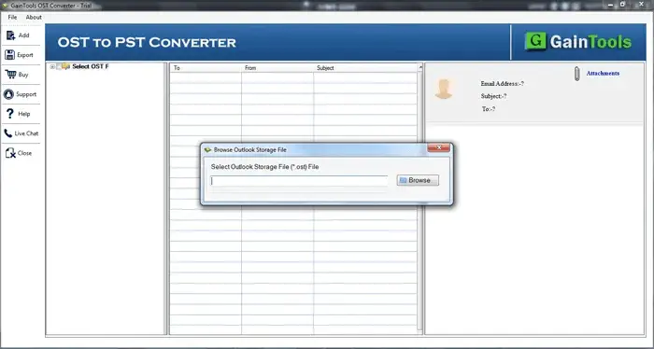The height and width of the screenshot is (349, 654).
Task: Sort by the Subject column header
Action: pos(365,67)
